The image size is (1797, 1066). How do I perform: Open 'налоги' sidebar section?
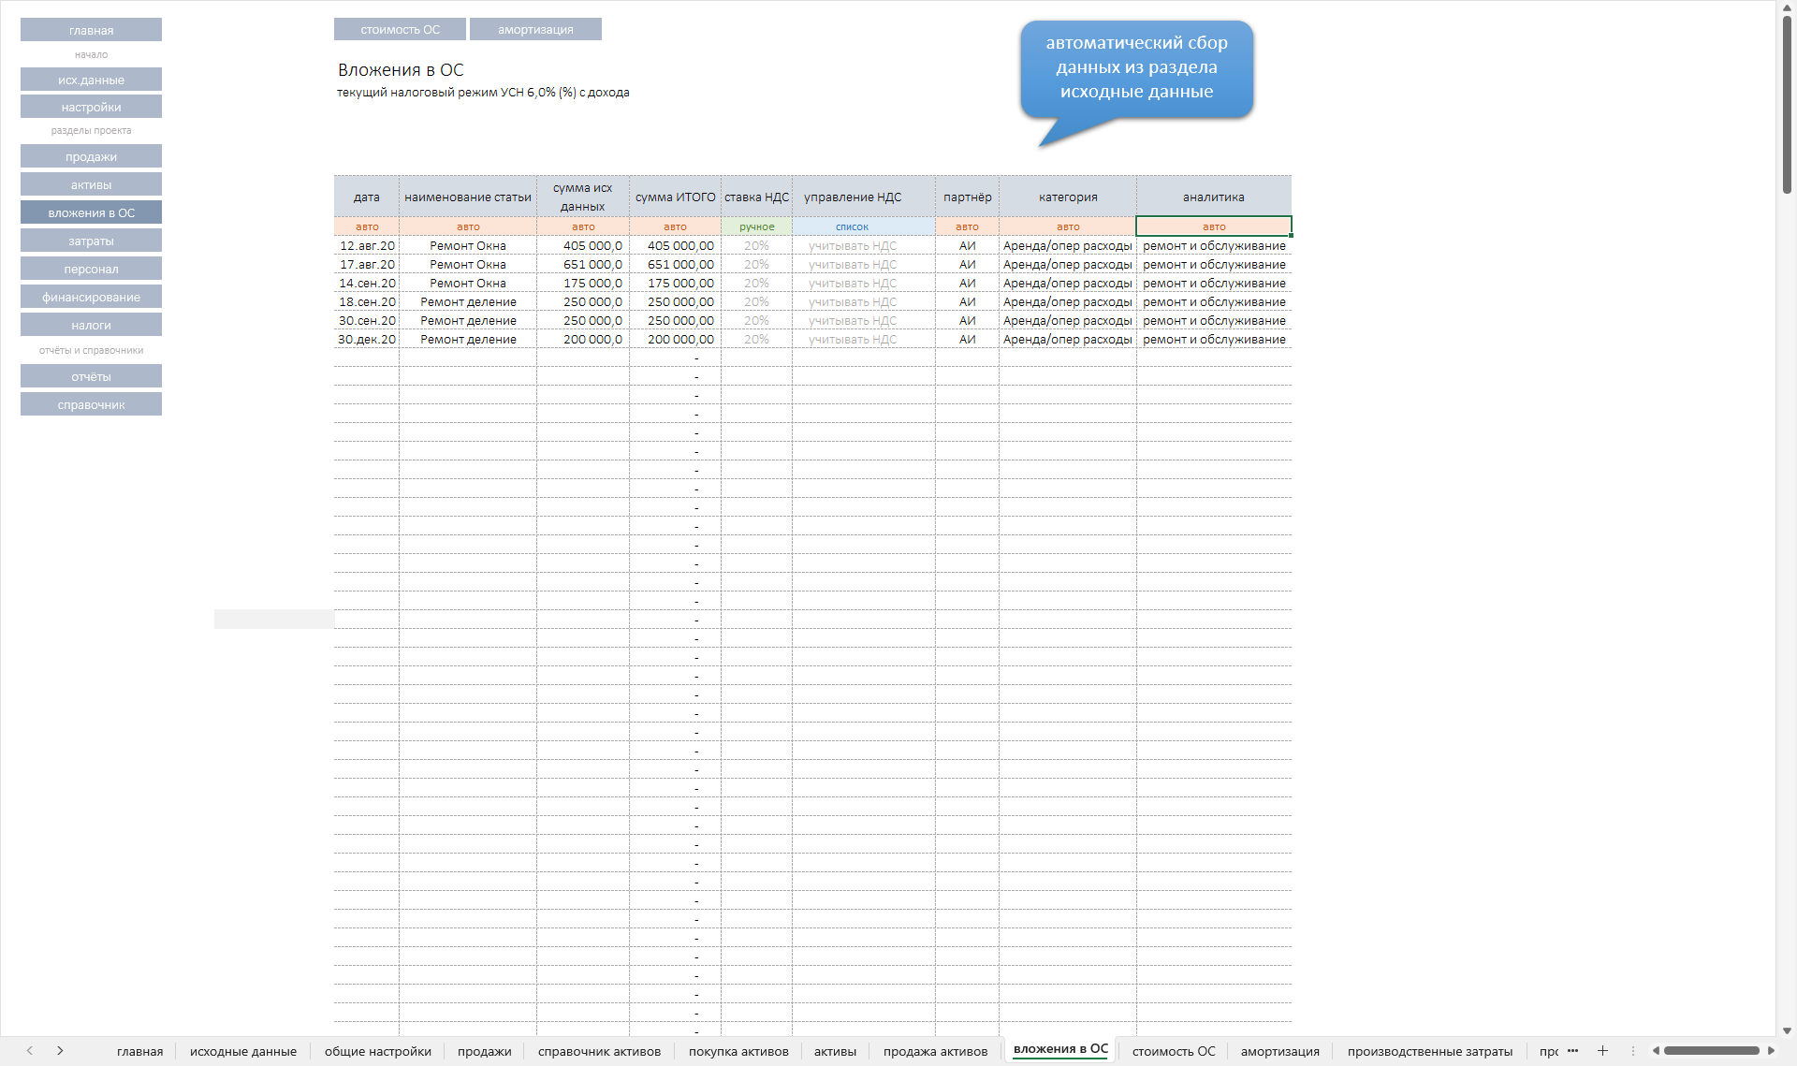pos(90,325)
